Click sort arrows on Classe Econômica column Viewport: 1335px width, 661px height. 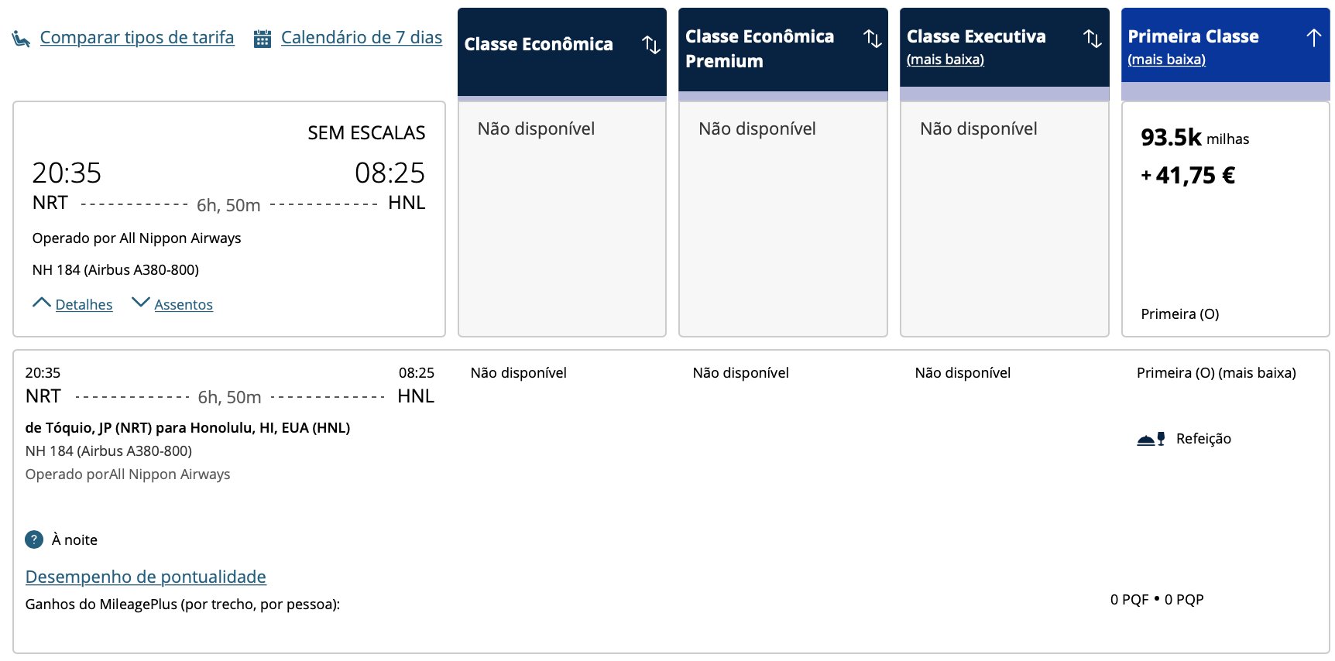(x=651, y=45)
